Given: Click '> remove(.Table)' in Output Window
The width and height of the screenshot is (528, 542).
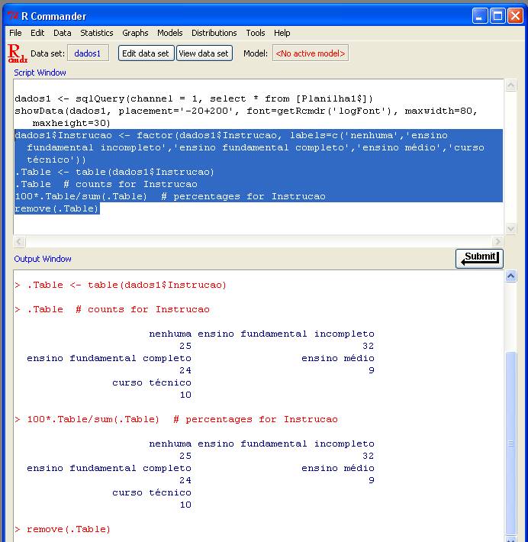Looking at the screenshot, I should [63, 529].
